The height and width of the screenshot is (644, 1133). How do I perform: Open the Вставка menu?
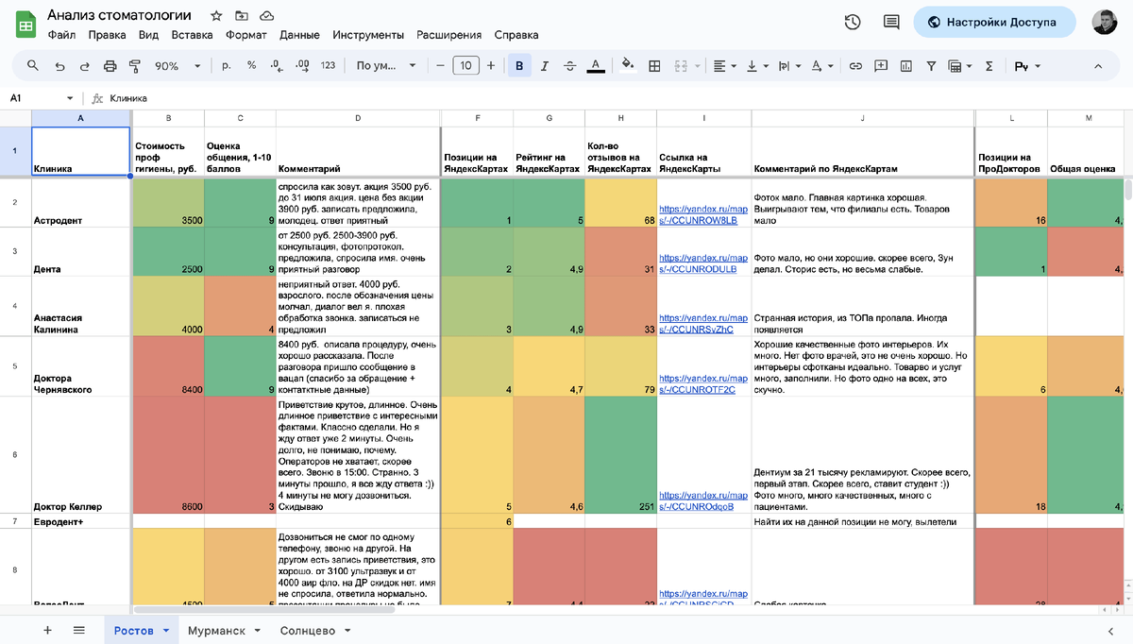click(x=193, y=35)
